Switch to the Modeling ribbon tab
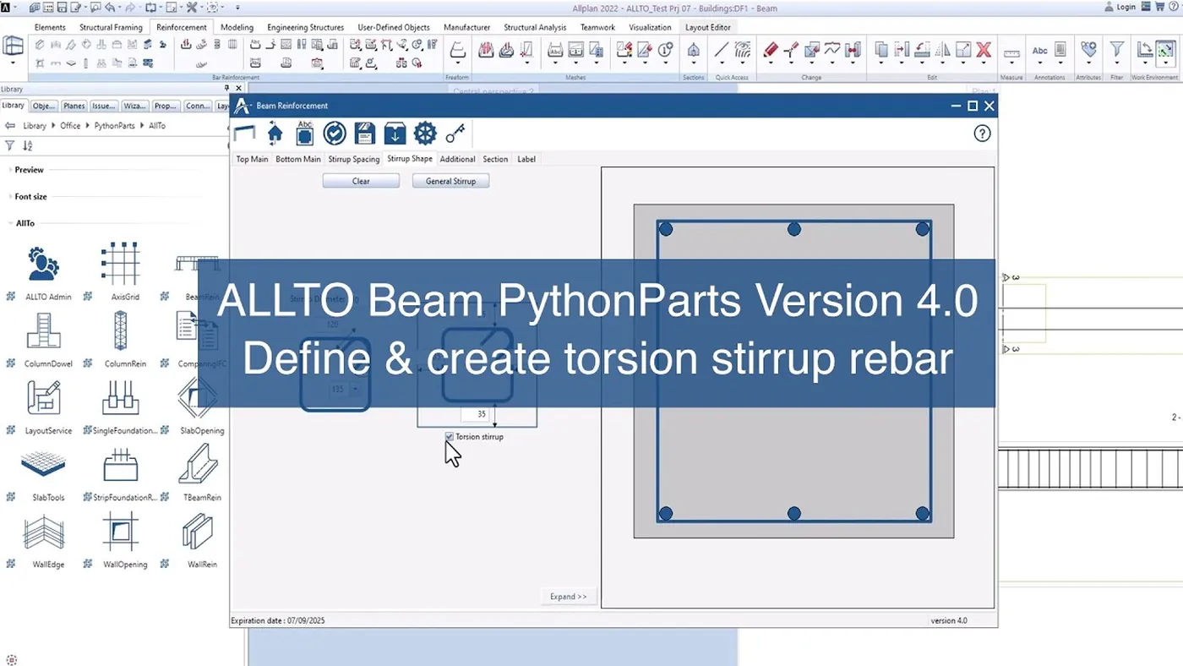Screen dimensions: 1183x666 pos(237,27)
